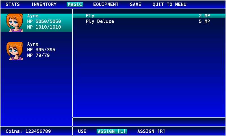Go to the EQUIPMENT tab
Image resolution: width=226 pixels, height=136 pixels.
click(106, 5)
